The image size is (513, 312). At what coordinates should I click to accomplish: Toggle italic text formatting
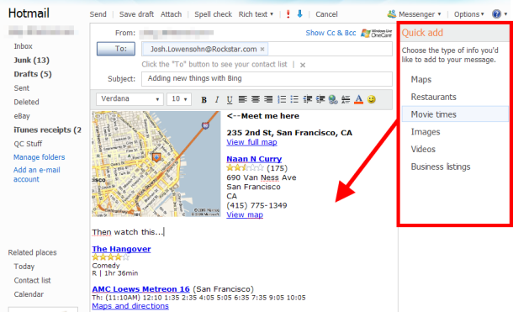[217, 99]
